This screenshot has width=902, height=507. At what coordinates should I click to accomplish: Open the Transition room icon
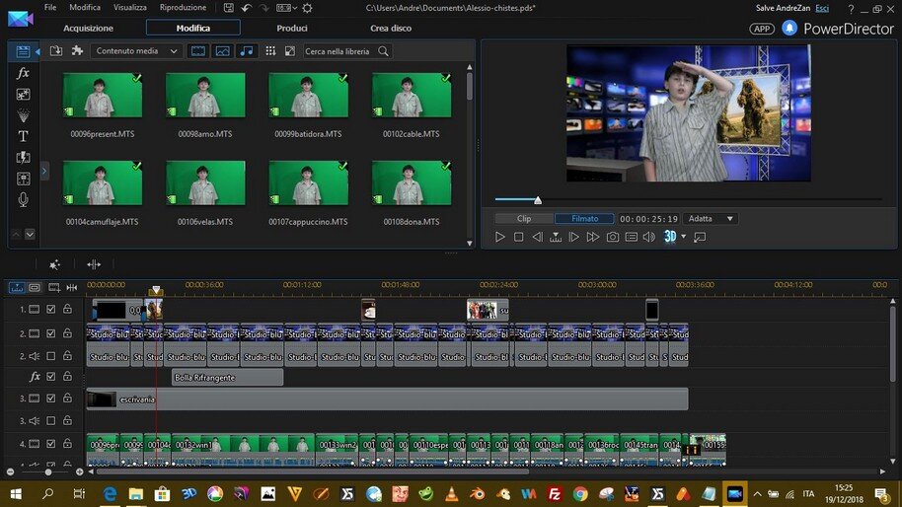point(23,158)
